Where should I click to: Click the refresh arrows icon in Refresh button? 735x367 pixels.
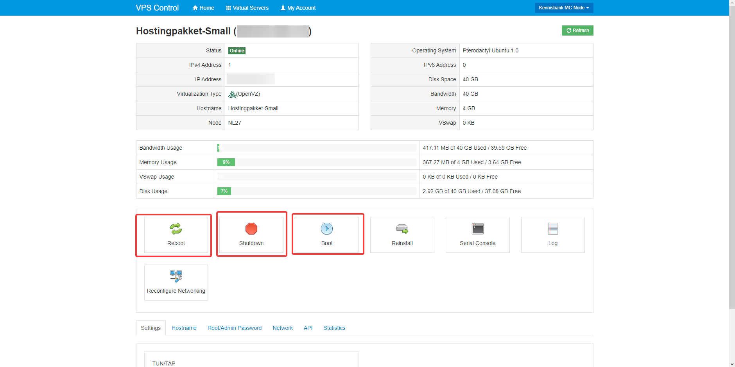[x=569, y=30]
